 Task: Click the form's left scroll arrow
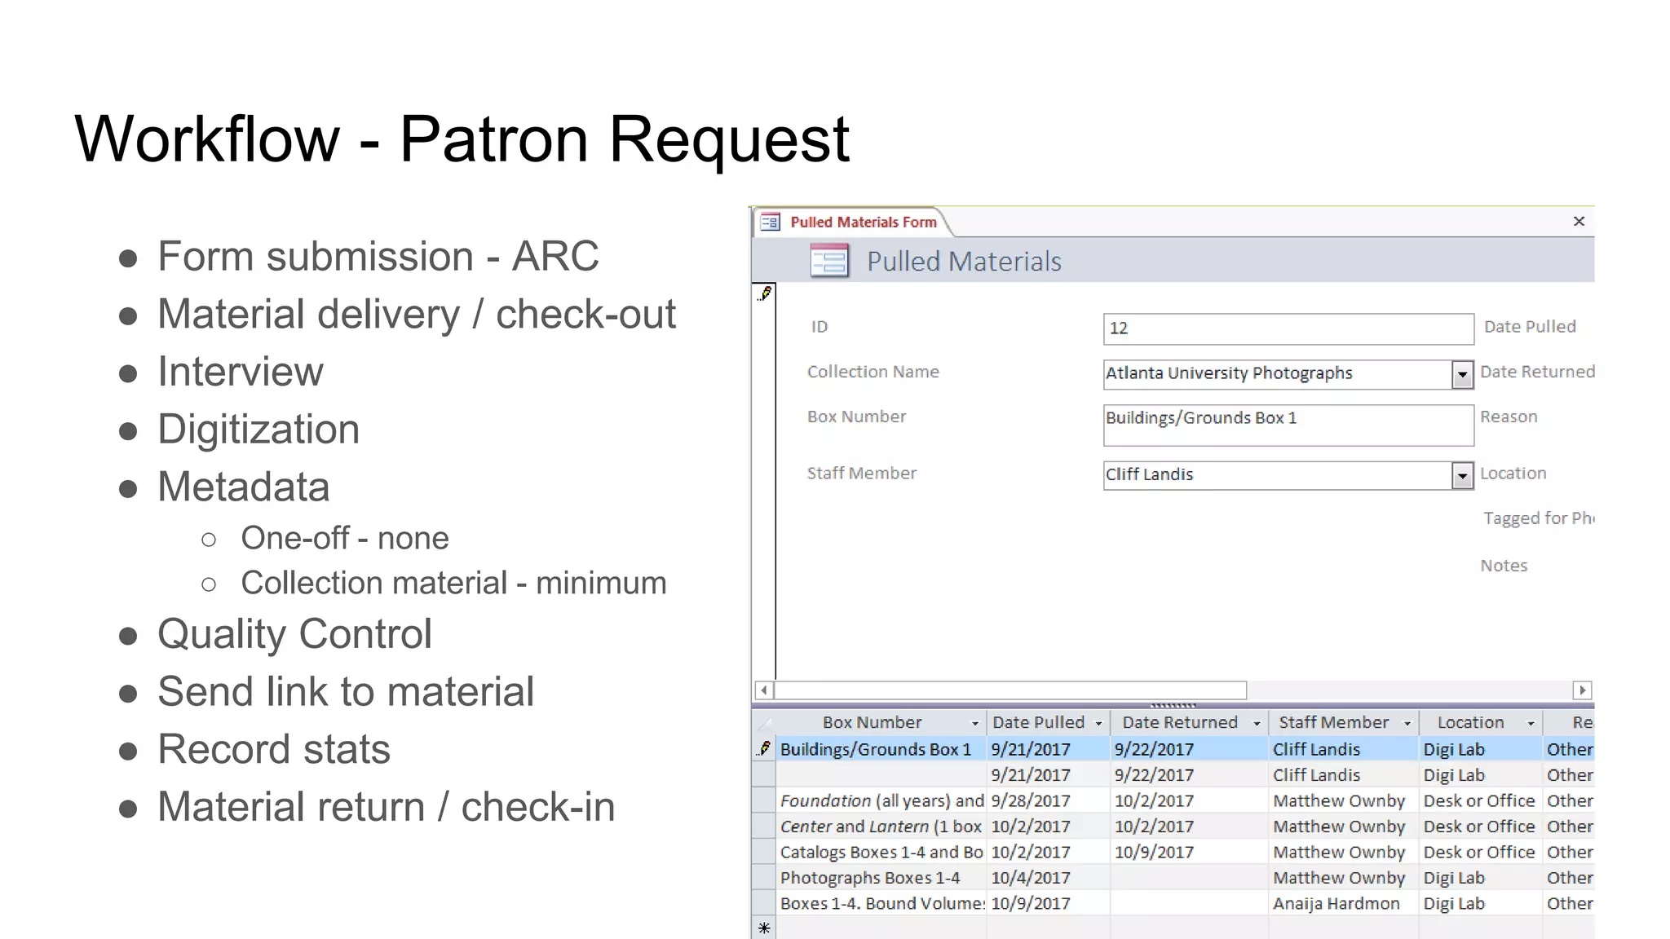764,690
